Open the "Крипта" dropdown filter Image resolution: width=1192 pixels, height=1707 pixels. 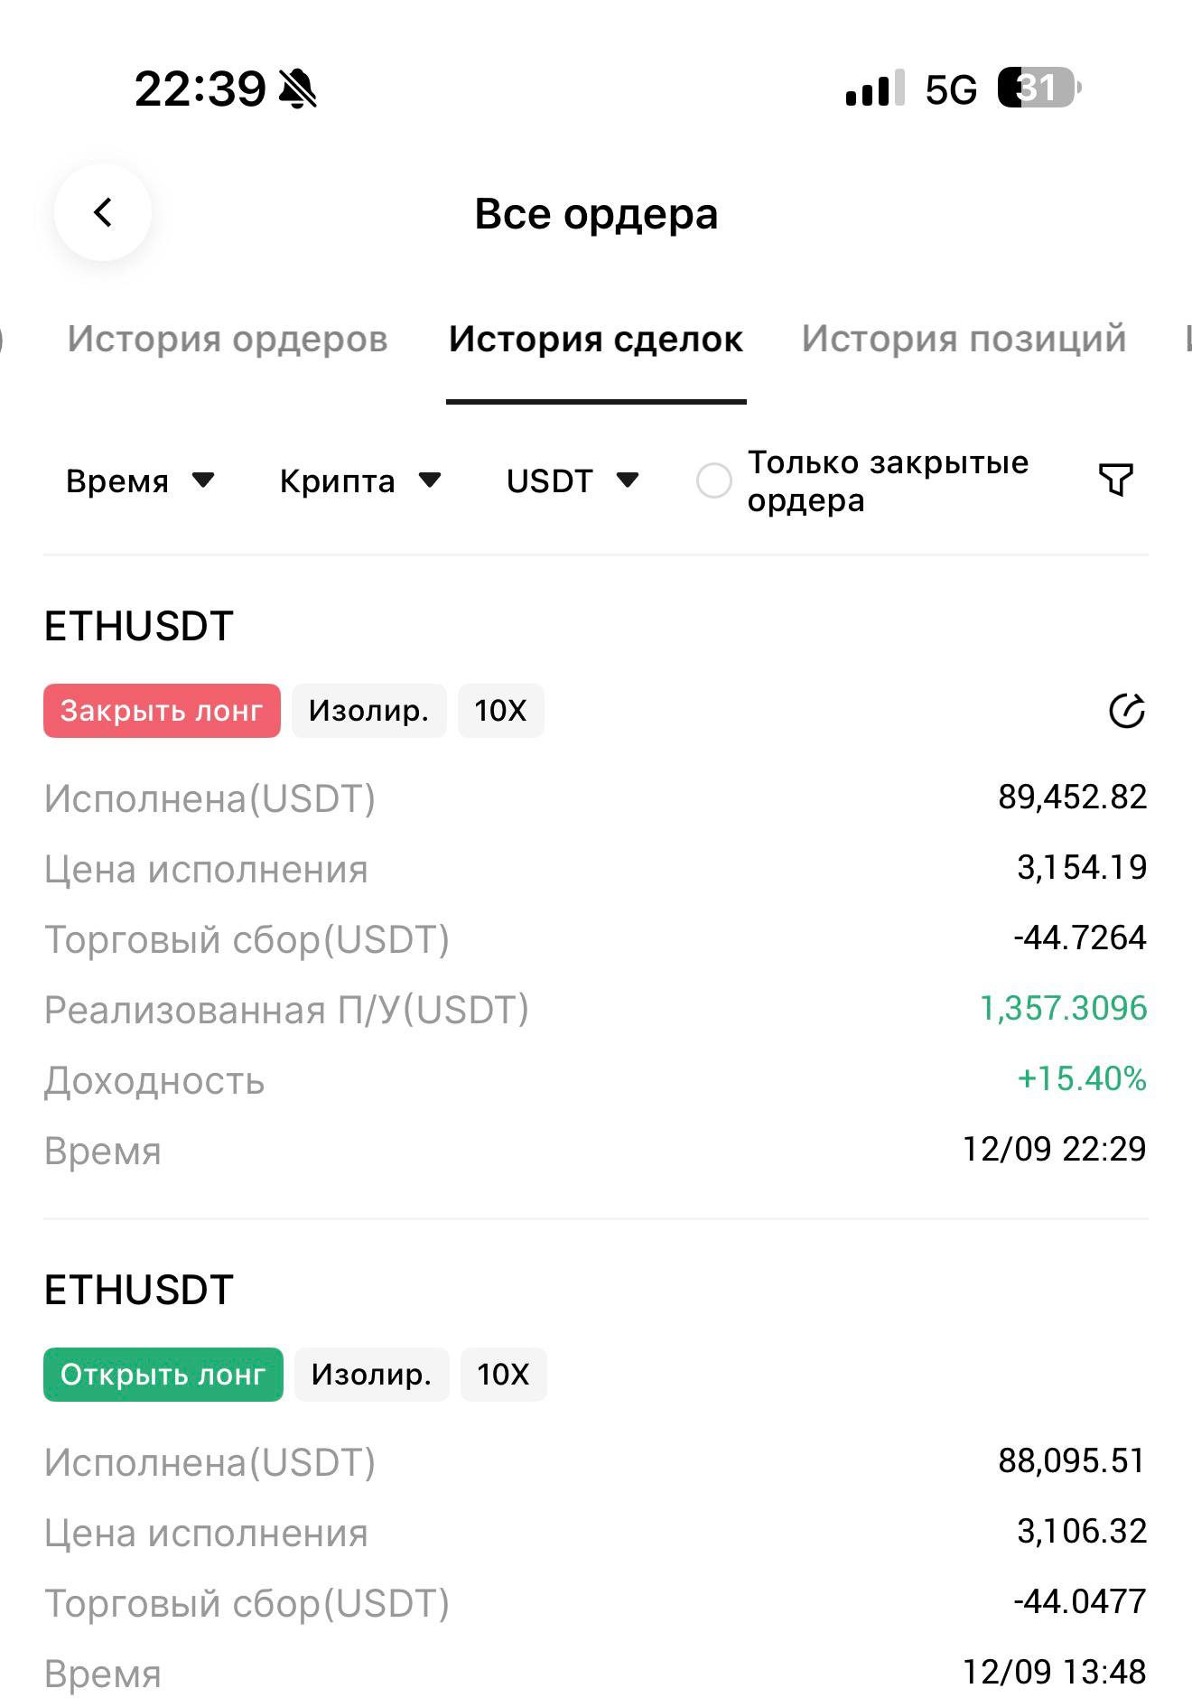click(x=359, y=480)
